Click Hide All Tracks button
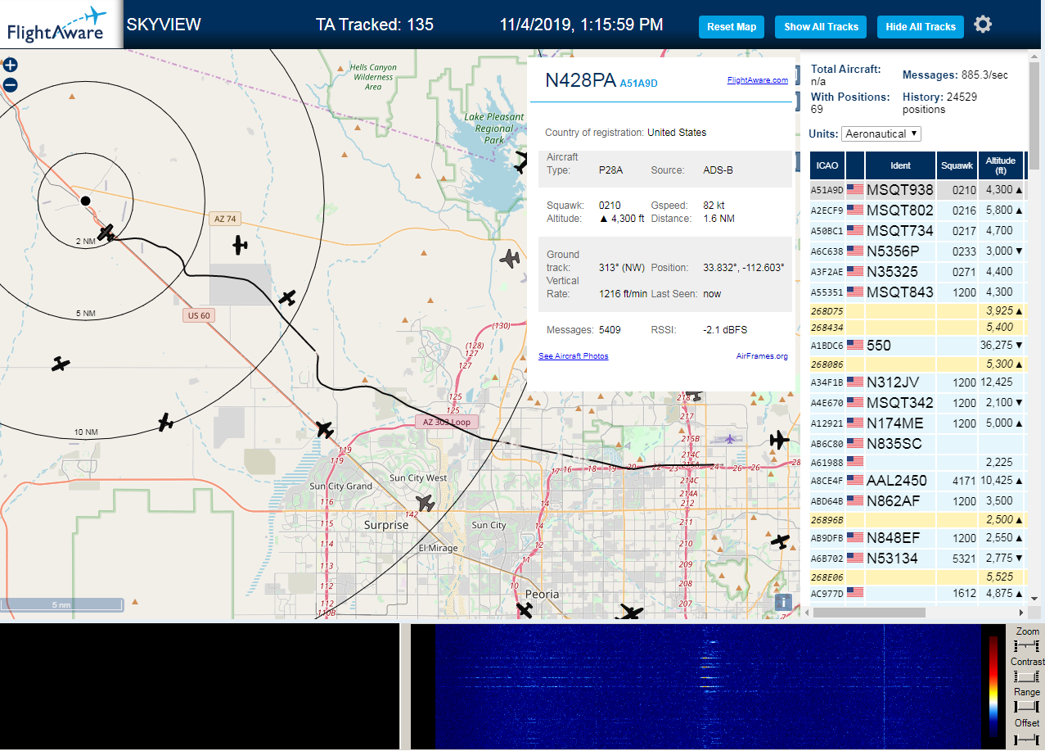 (x=921, y=27)
